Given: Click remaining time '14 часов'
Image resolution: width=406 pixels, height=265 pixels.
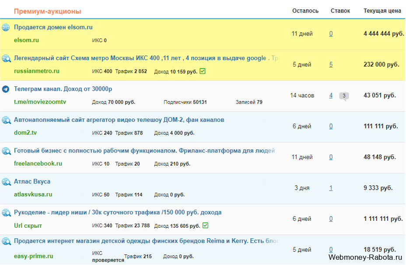Looking at the screenshot, I should point(302,95).
